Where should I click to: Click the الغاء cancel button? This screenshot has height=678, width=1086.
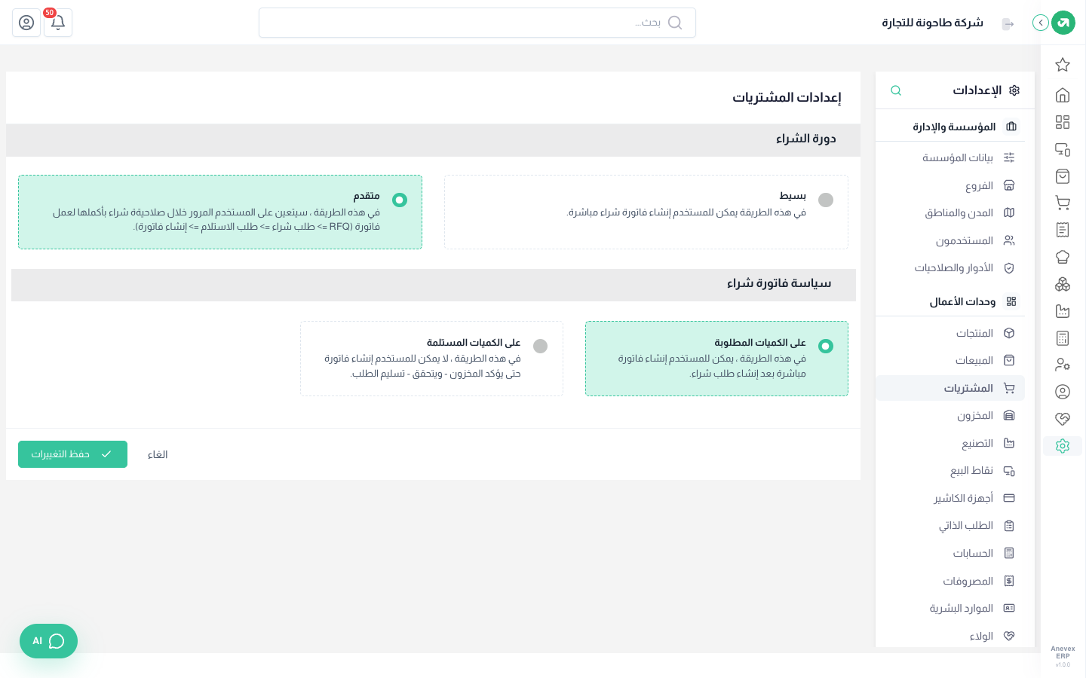pyautogui.click(x=158, y=454)
